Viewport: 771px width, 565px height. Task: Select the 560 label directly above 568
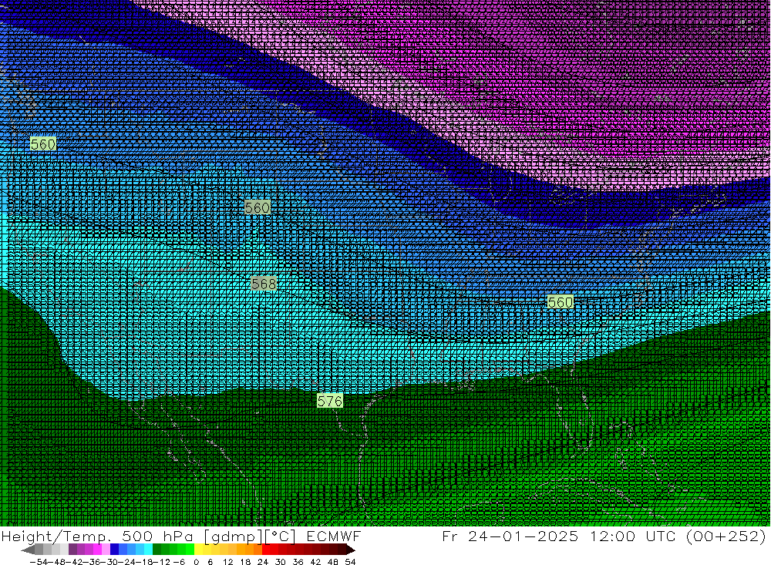click(258, 207)
